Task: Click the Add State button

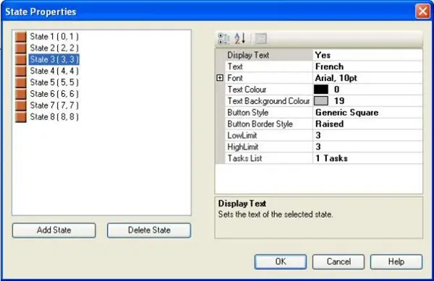Action: click(x=54, y=230)
